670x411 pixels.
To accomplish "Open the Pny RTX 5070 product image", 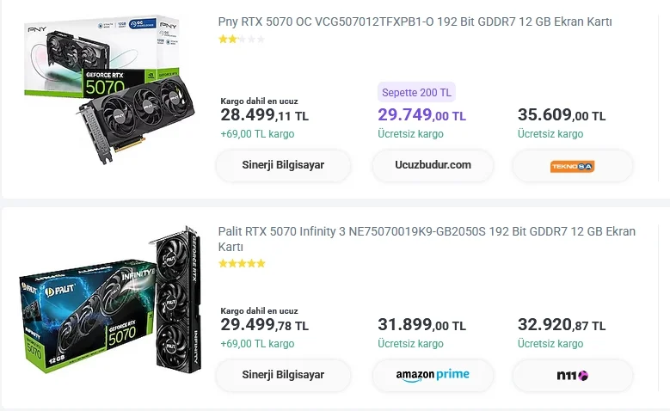I will pos(108,84).
